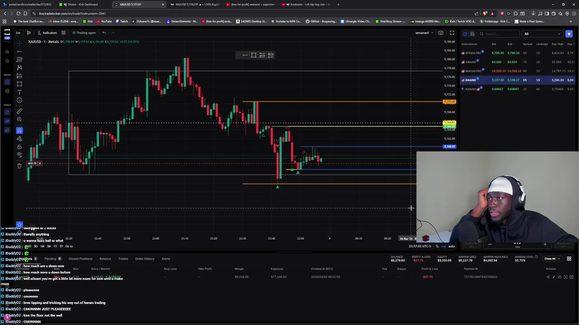Toggle magnet mode for drawings
The height and width of the screenshot is (325, 579).
pos(19,130)
